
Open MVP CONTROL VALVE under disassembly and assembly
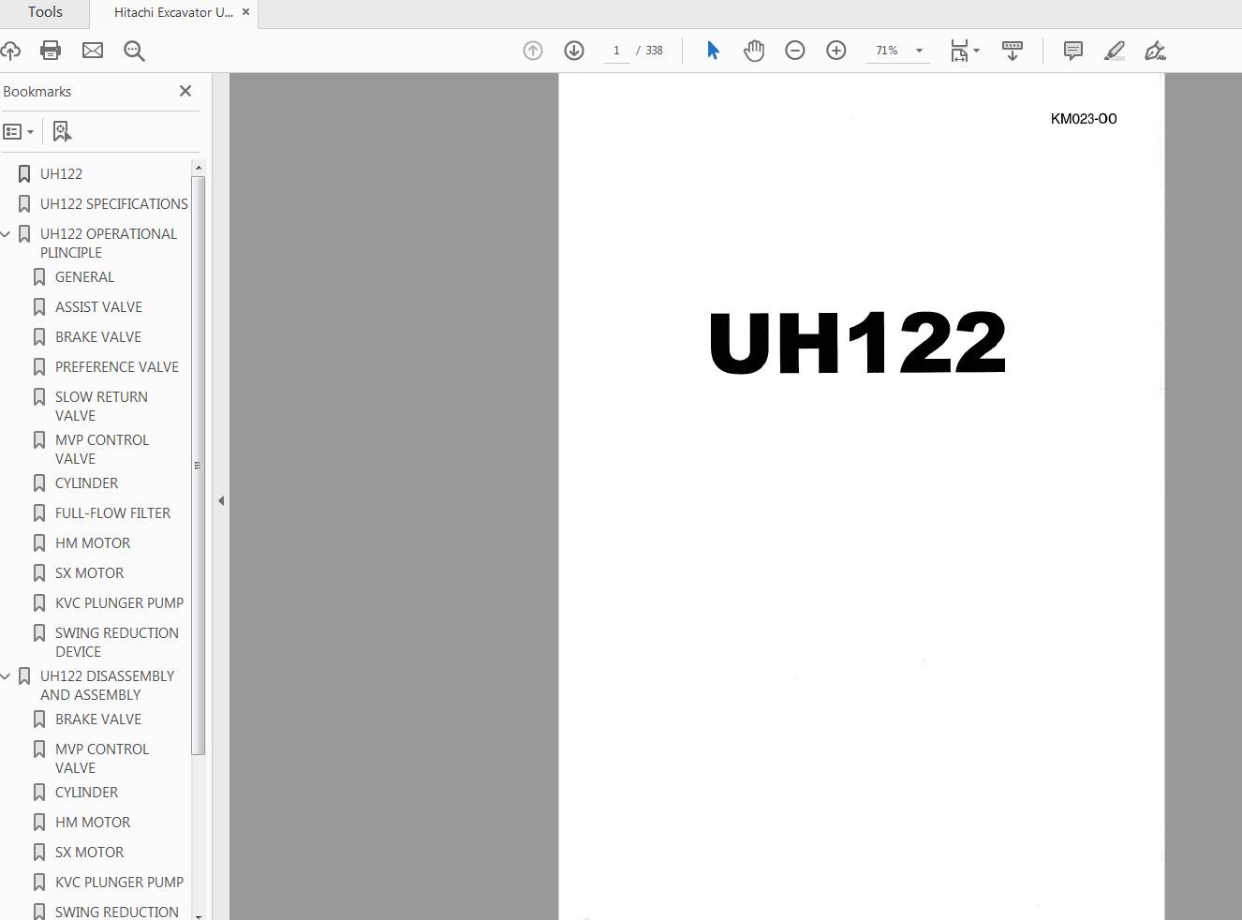pyautogui.click(x=102, y=759)
